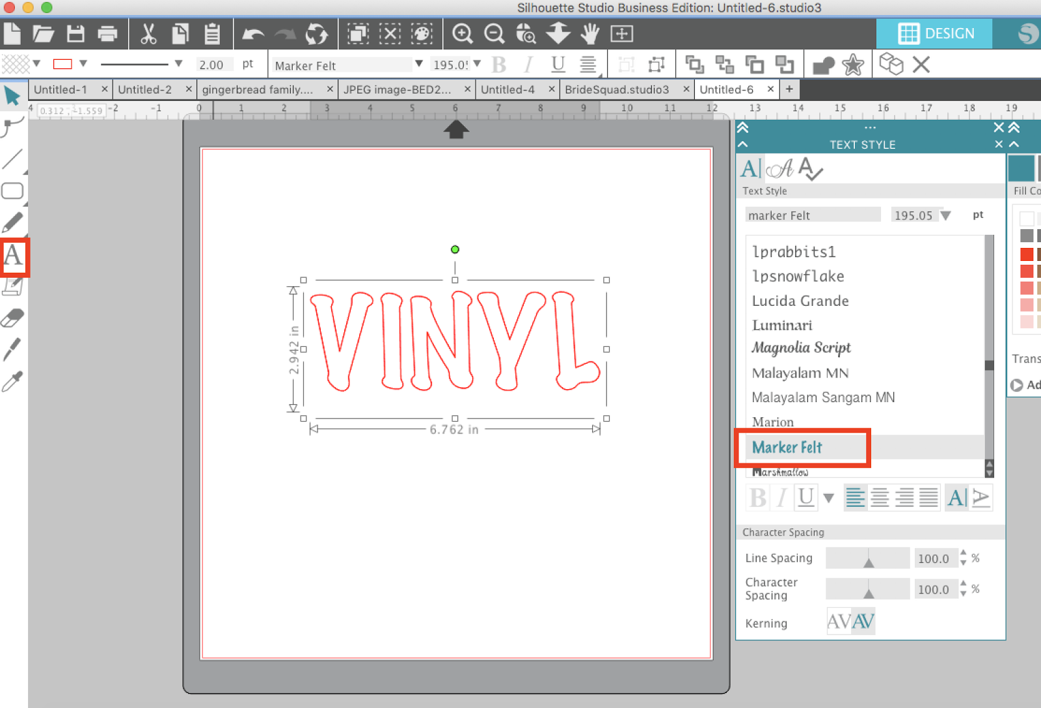
Task: Open the font name dropdown showing Marker Felt
Action: pos(418,64)
